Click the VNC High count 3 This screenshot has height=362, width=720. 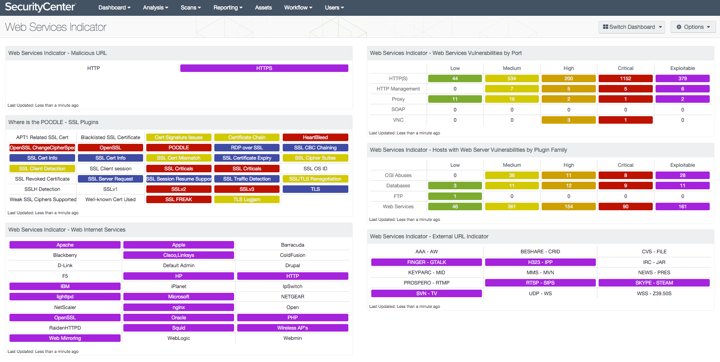[x=569, y=120]
